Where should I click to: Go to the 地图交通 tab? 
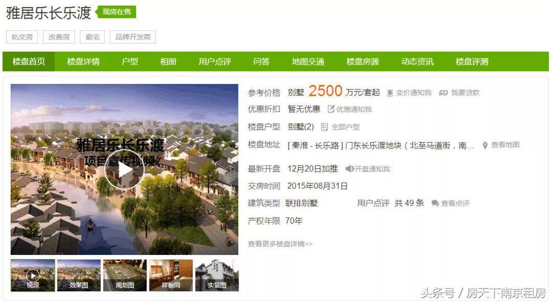point(308,61)
